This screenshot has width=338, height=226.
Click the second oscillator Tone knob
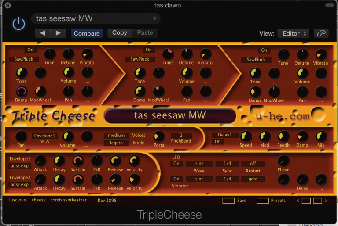click(140, 73)
